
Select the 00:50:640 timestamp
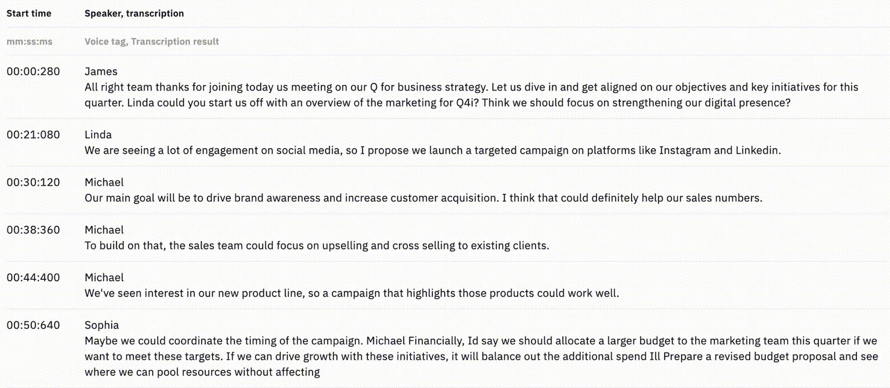coord(33,325)
